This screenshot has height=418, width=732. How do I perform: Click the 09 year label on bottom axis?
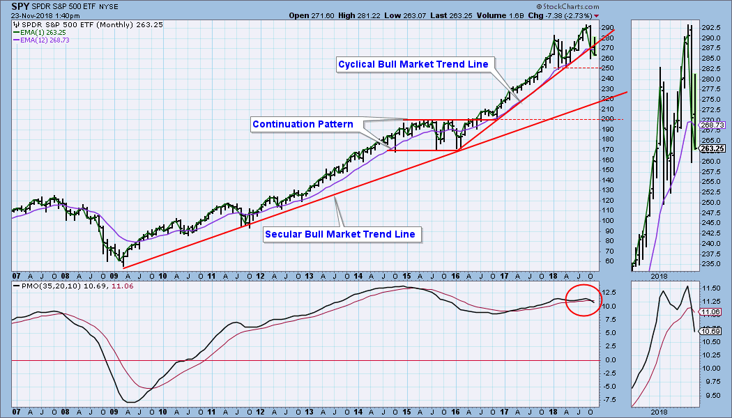114,412
